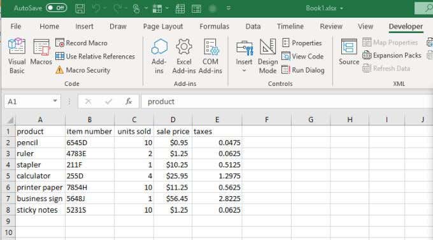Click the touch/mouse mode icon
This screenshot has width=433, height=240.
pyautogui.click(x=136, y=8)
